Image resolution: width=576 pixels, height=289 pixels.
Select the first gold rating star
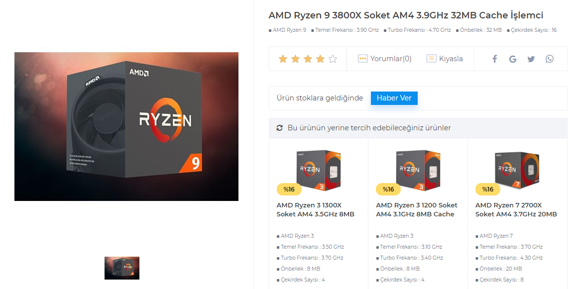[x=283, y=59]
